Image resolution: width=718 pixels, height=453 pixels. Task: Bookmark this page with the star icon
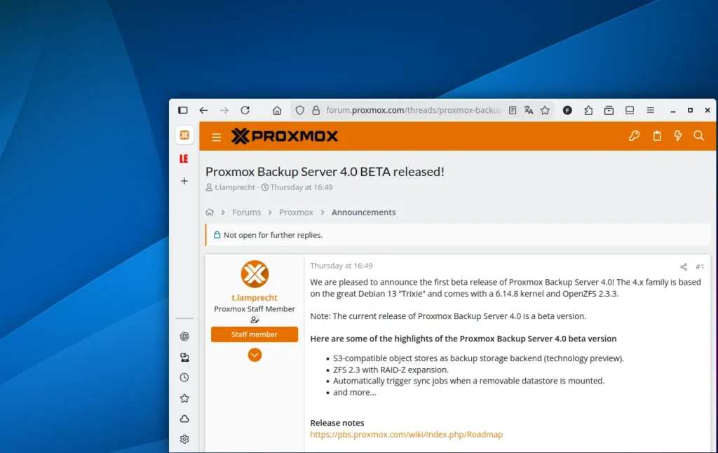click(x=545, y=110)
